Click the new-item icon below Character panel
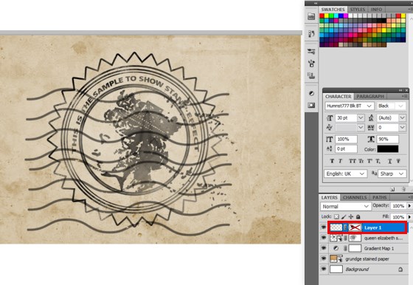Viewport: 413px width, 285px height. pyautogui.click(x=392, y=189)
